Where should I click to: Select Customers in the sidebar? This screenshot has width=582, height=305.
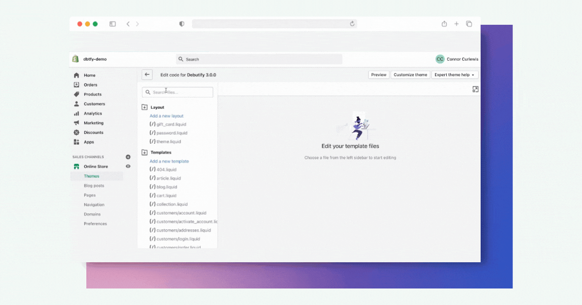pyautogui.click(x=95, y=104)
